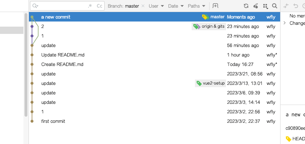Expand the Change node in details pane
Image resolution: width=305 pixels, height=144 pixels.
[285, 23]
